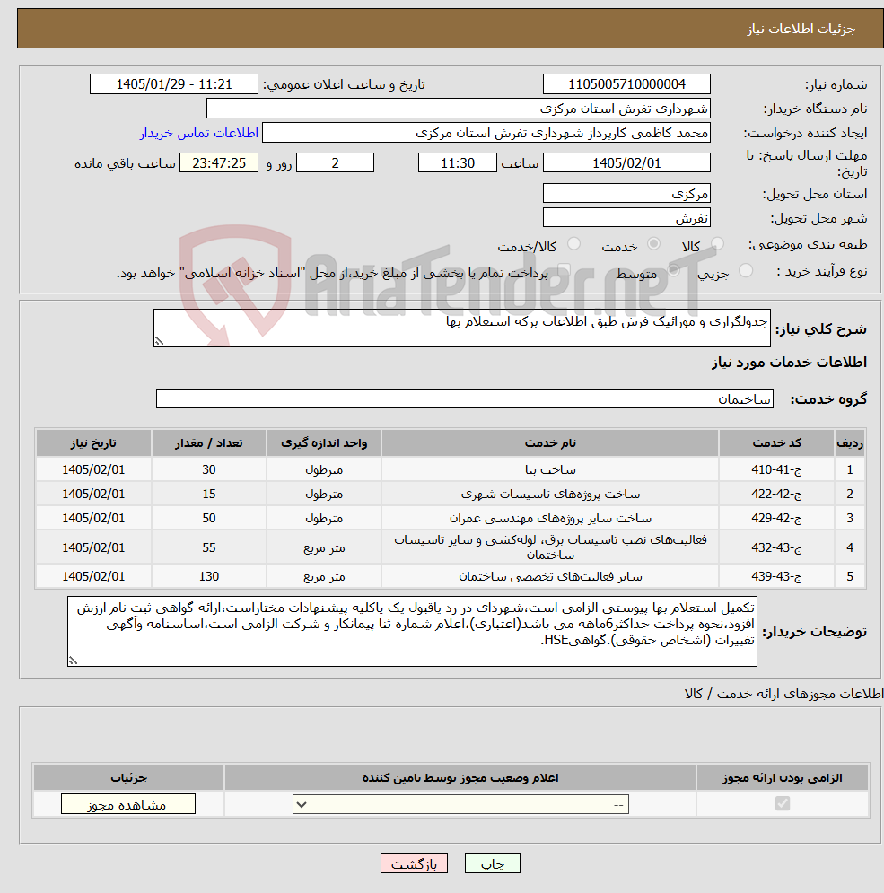Screen dimensions: 884x893
Task: Click the واحد اندازه گیری column header
Action: coord(323,443)
